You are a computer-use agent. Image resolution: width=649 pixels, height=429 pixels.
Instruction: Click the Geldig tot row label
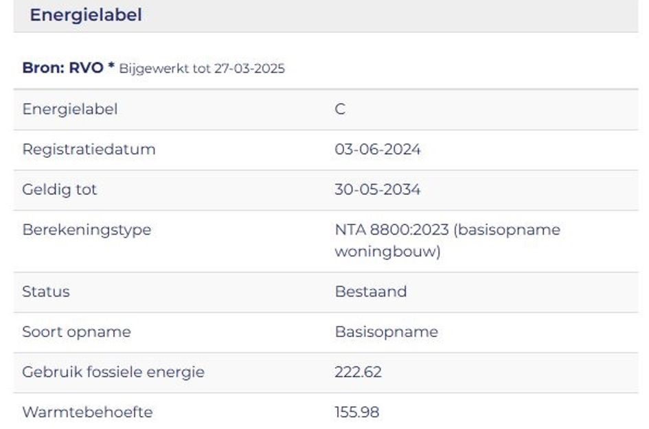point(59,189)
